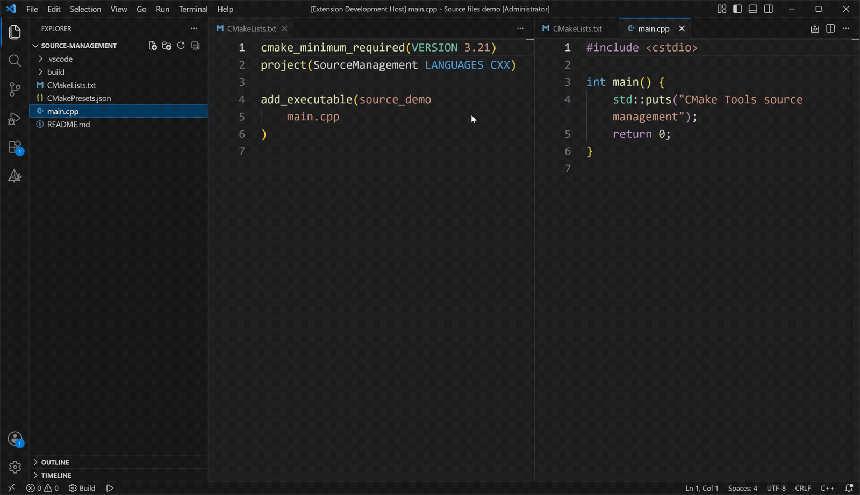Change indentation via Spaces: 4
Image resolution: width=860 pixels, height=495 pixels.
742,488
